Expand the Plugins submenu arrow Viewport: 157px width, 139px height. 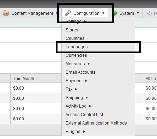(x=84, y=132)
